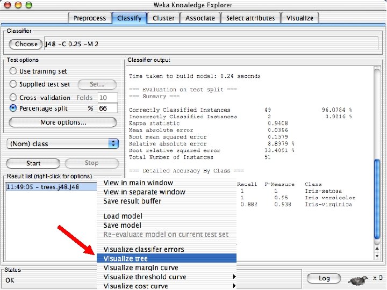Image resolution: width=387 pixels, height=290 pixels.
Task: Choose Save model from context menu
Action: point(167,225)
